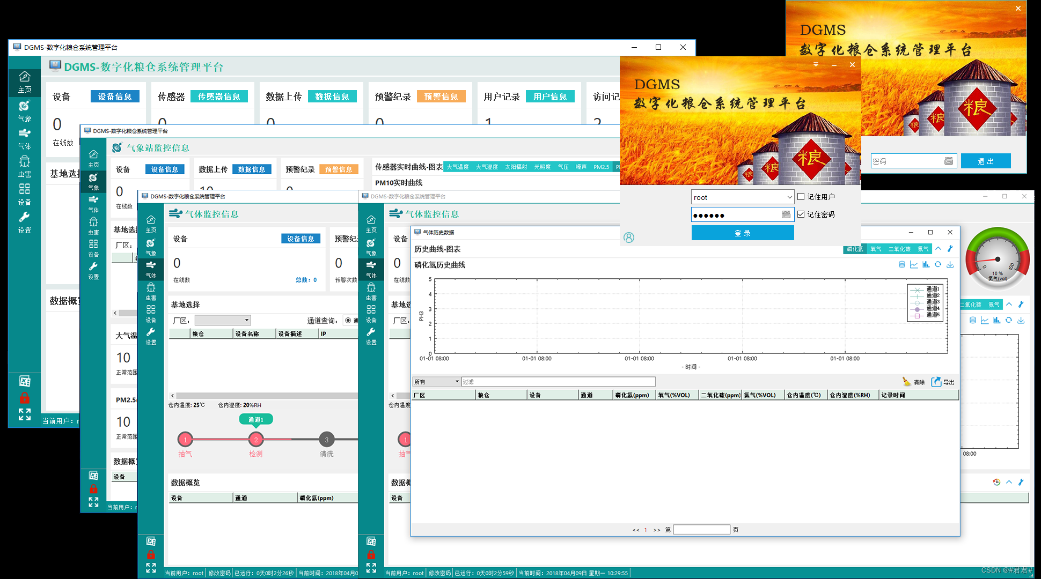
Task: Select the PM2.5 sensor curve tab
Action: click(602, 167)
